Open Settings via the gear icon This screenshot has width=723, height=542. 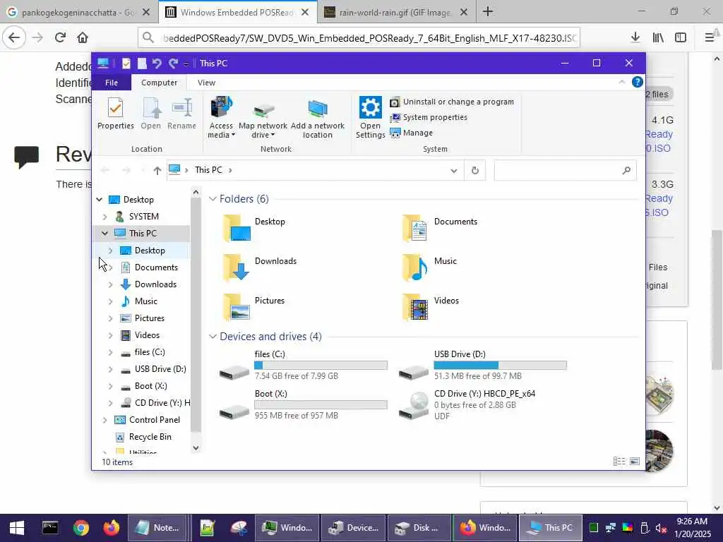[370, 117]
